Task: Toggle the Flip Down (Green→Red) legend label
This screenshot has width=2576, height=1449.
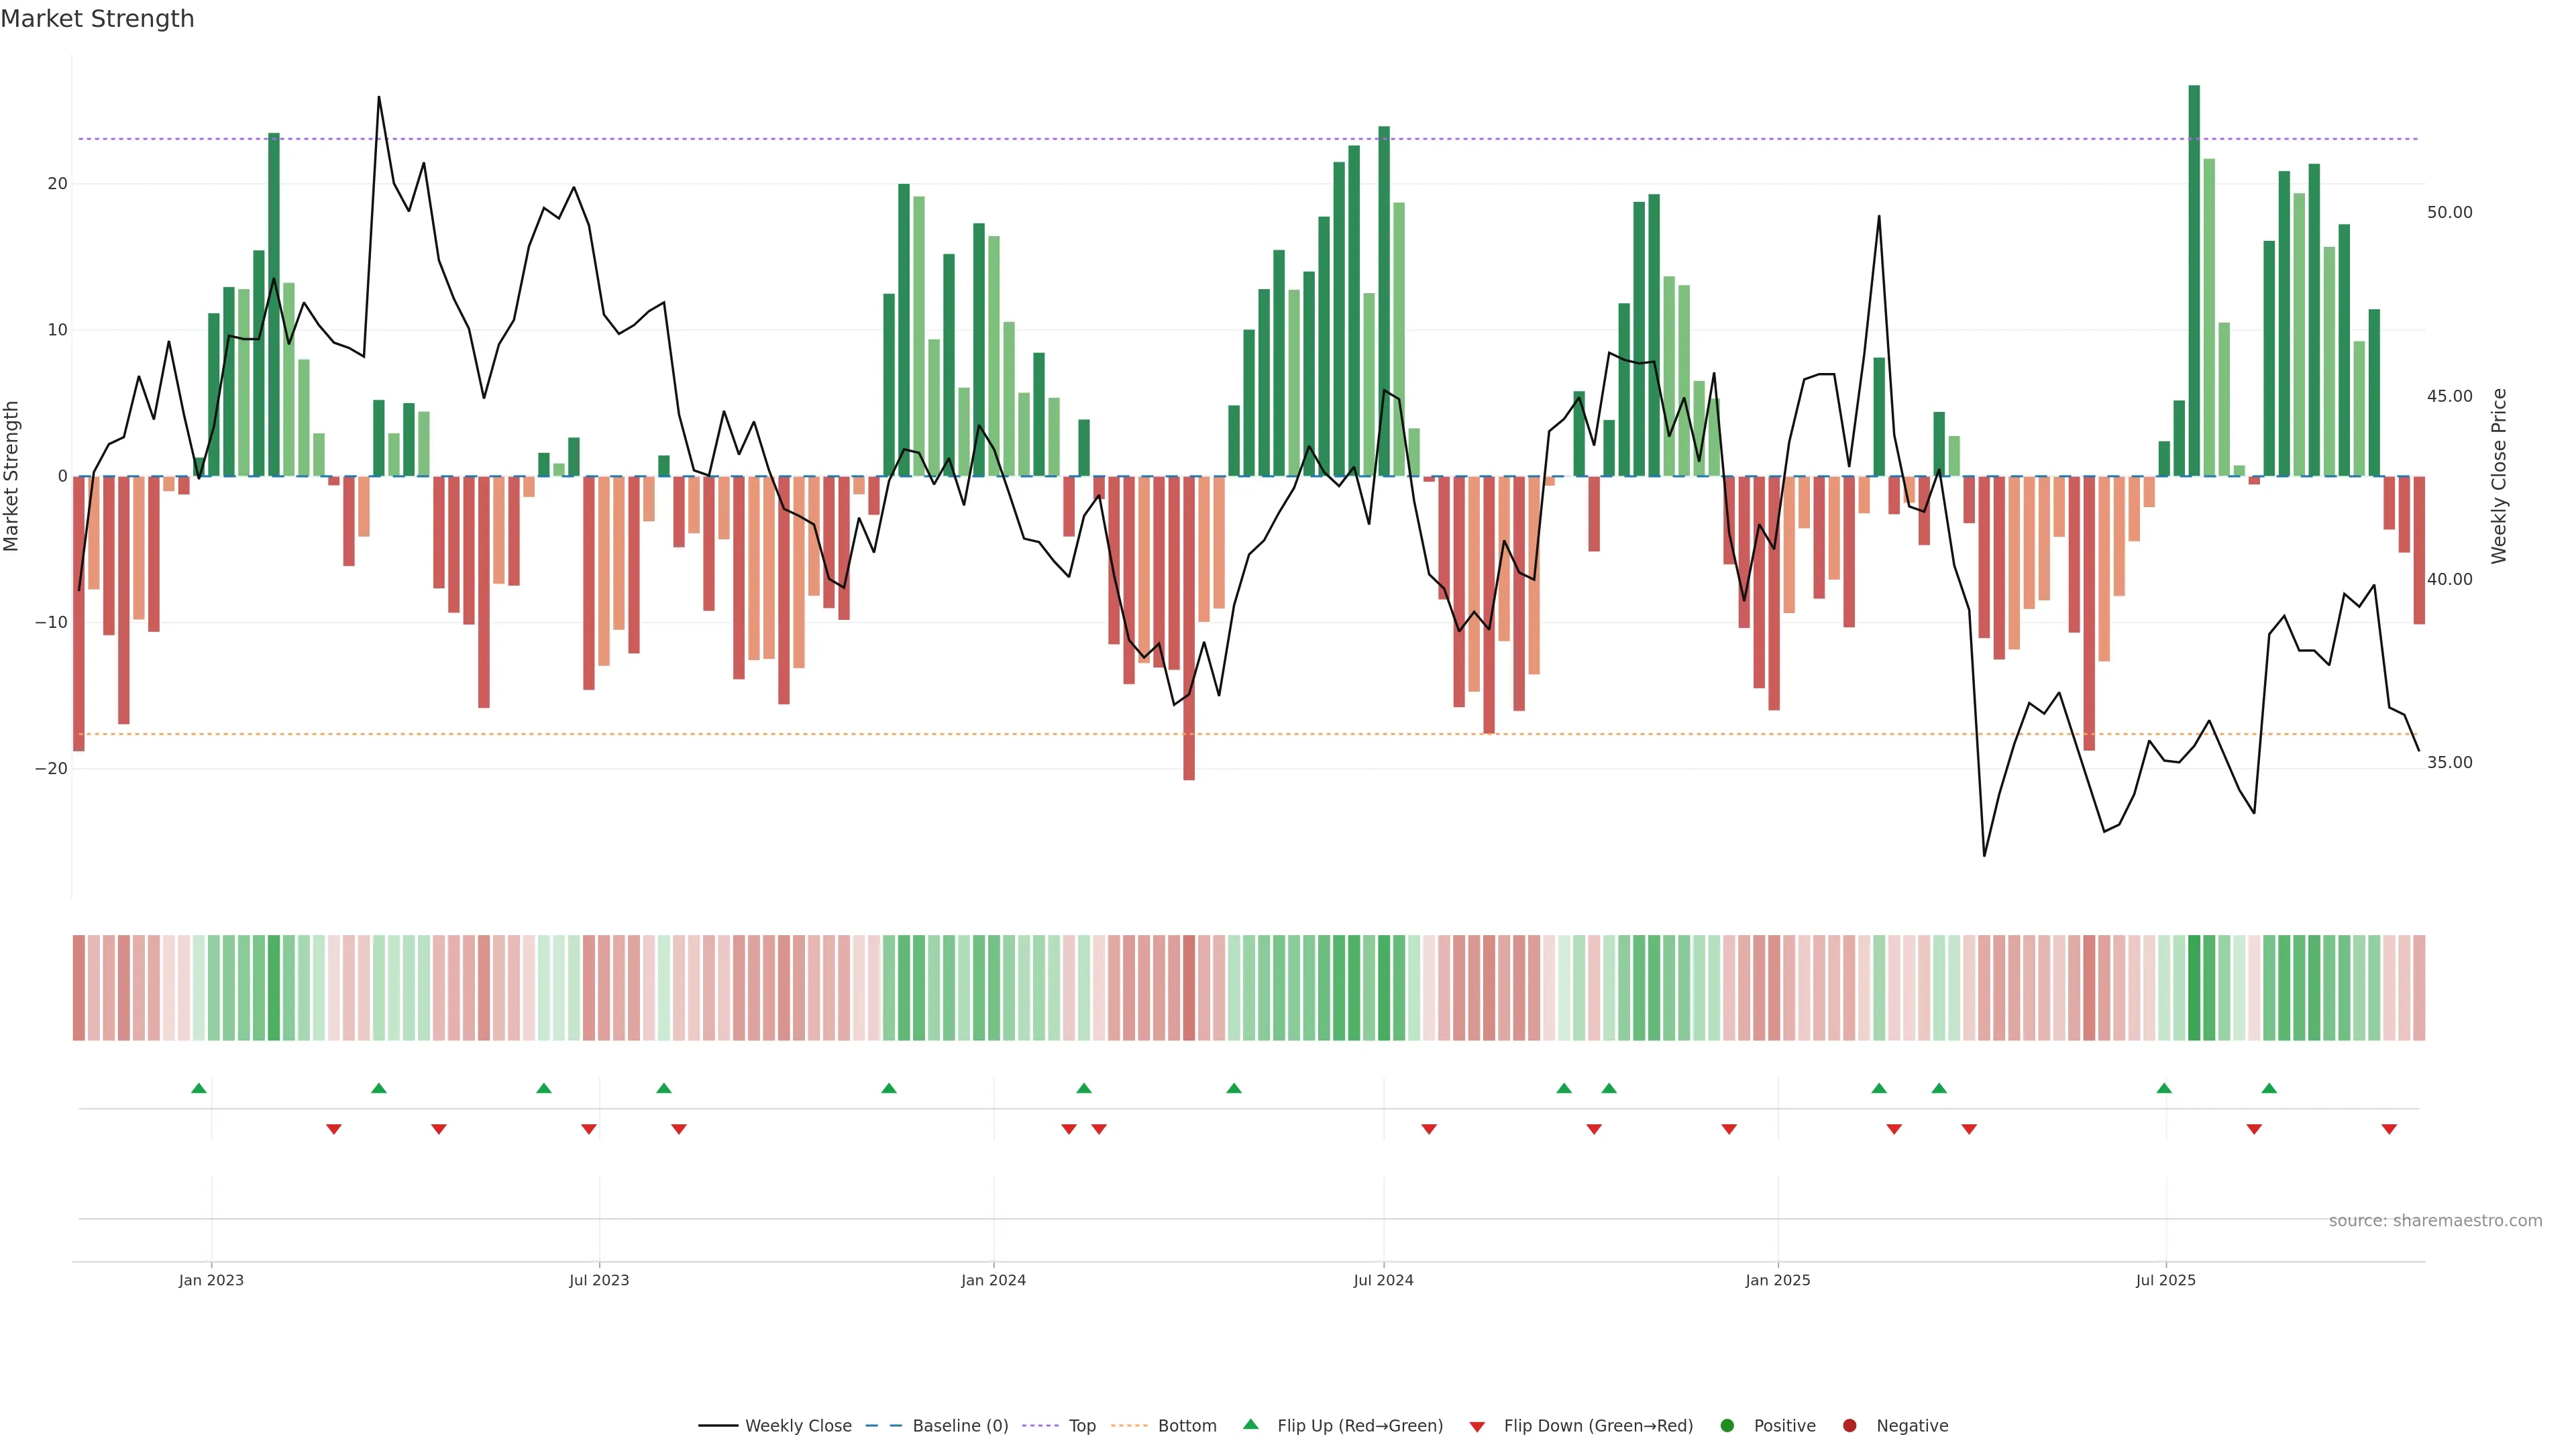Action: 1598,1426
